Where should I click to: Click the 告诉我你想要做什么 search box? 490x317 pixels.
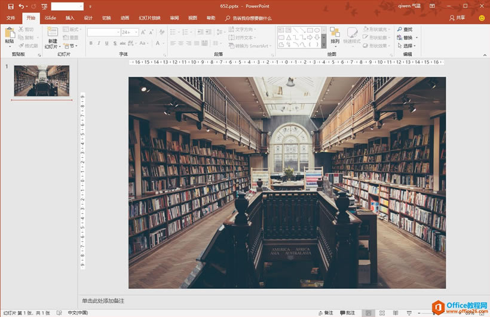[x=249, y=18]
